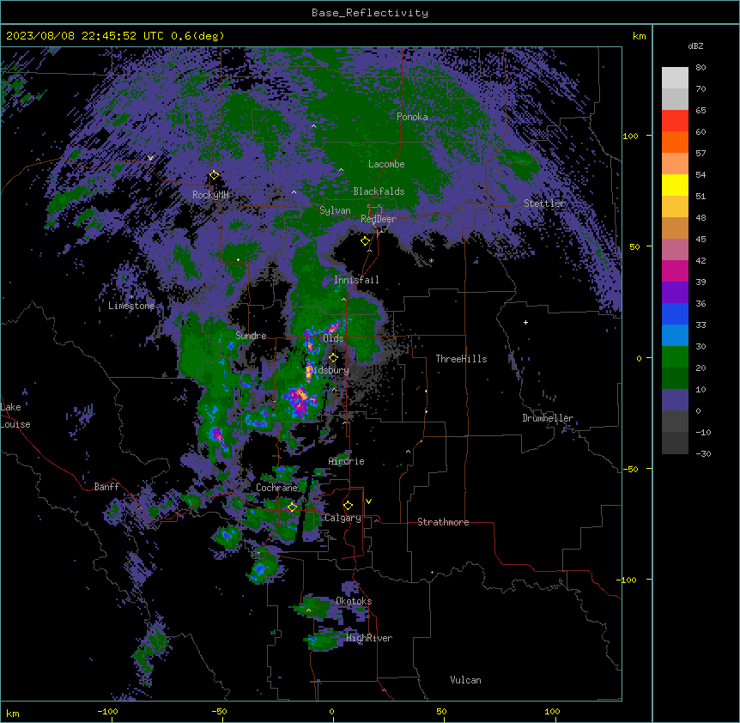Select the Limestone label
This screenshot has width=740, height=723.
coord(131,306)
